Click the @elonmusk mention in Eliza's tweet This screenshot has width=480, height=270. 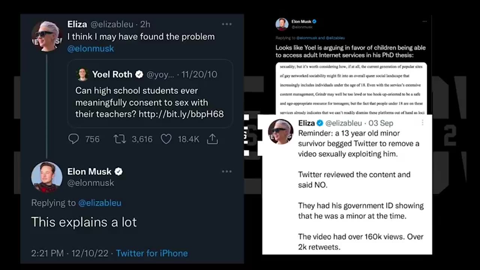90,49
